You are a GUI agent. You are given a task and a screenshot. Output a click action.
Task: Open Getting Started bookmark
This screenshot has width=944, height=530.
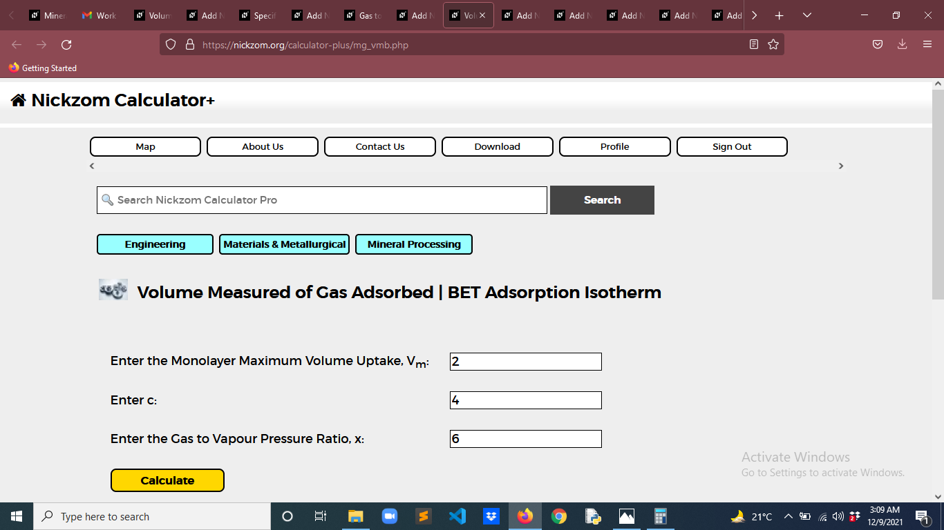pyautogui.click(x=43, y=68)
